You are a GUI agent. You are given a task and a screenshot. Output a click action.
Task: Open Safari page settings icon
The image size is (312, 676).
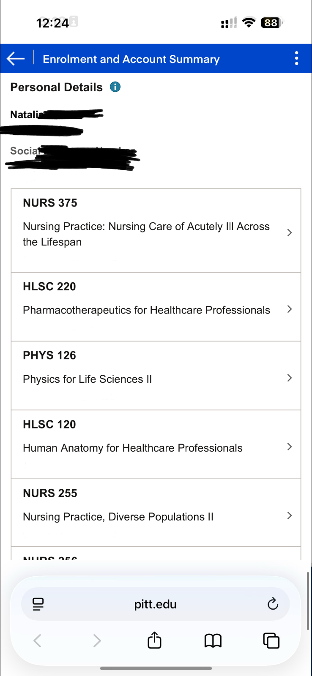click(38, 604)
